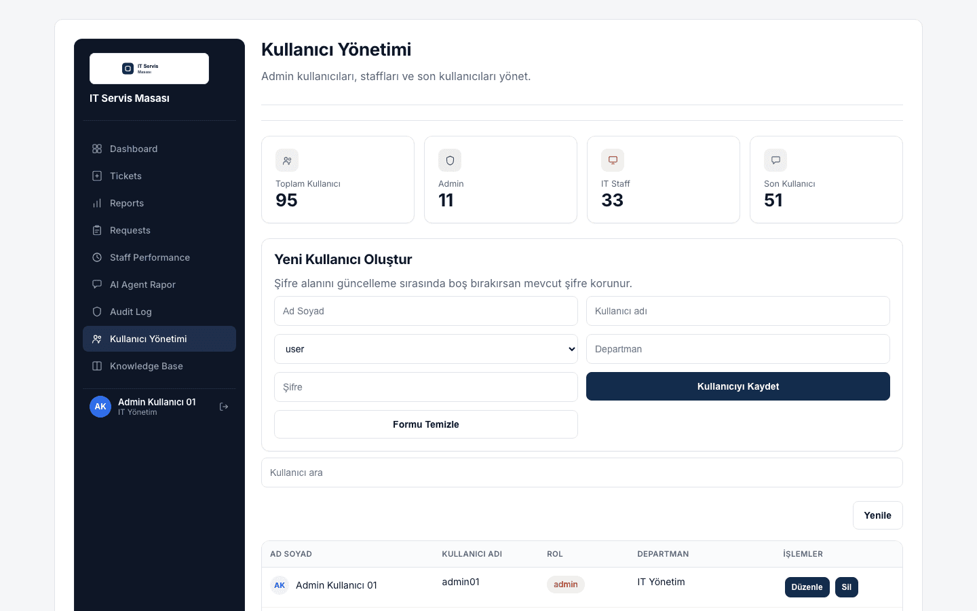Screen dimensions: 977x611
Task: Click the Audit Log shield icon
Action: (97, 312)
